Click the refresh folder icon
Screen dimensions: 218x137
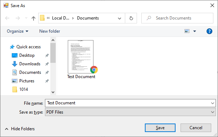click(x=131, y=18)
